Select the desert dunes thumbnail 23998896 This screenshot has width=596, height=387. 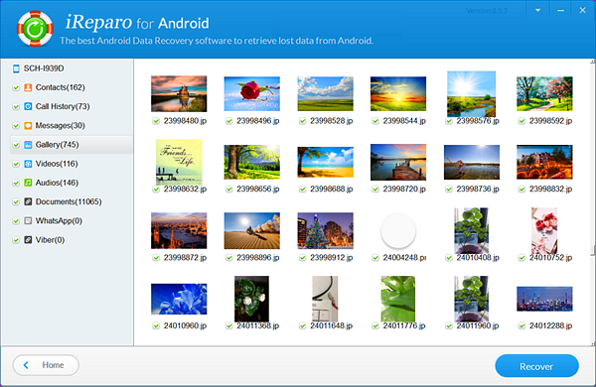click(x=252, y=230)
